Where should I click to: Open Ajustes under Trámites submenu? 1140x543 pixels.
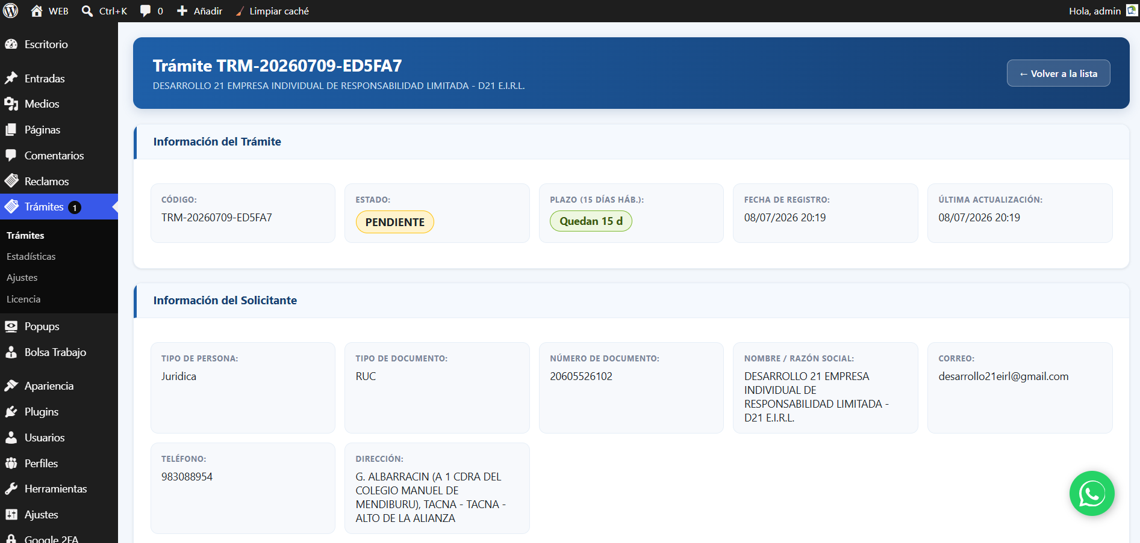22,277
